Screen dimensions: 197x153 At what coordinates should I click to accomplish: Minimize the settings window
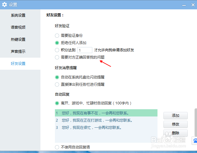(184, 5)
